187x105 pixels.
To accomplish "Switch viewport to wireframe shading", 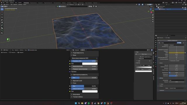I will [148, 5].
